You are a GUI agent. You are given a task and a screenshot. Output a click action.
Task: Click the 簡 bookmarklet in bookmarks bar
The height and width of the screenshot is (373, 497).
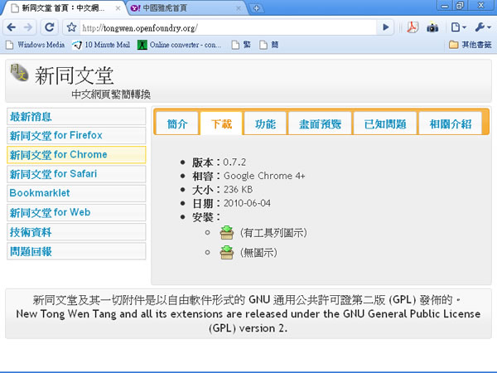[x=269, y=45]
